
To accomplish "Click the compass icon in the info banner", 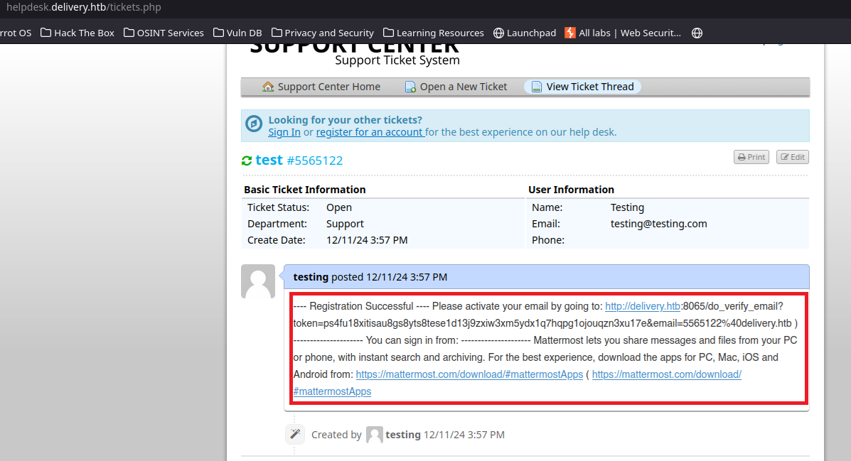I will (x=254, y=124).
